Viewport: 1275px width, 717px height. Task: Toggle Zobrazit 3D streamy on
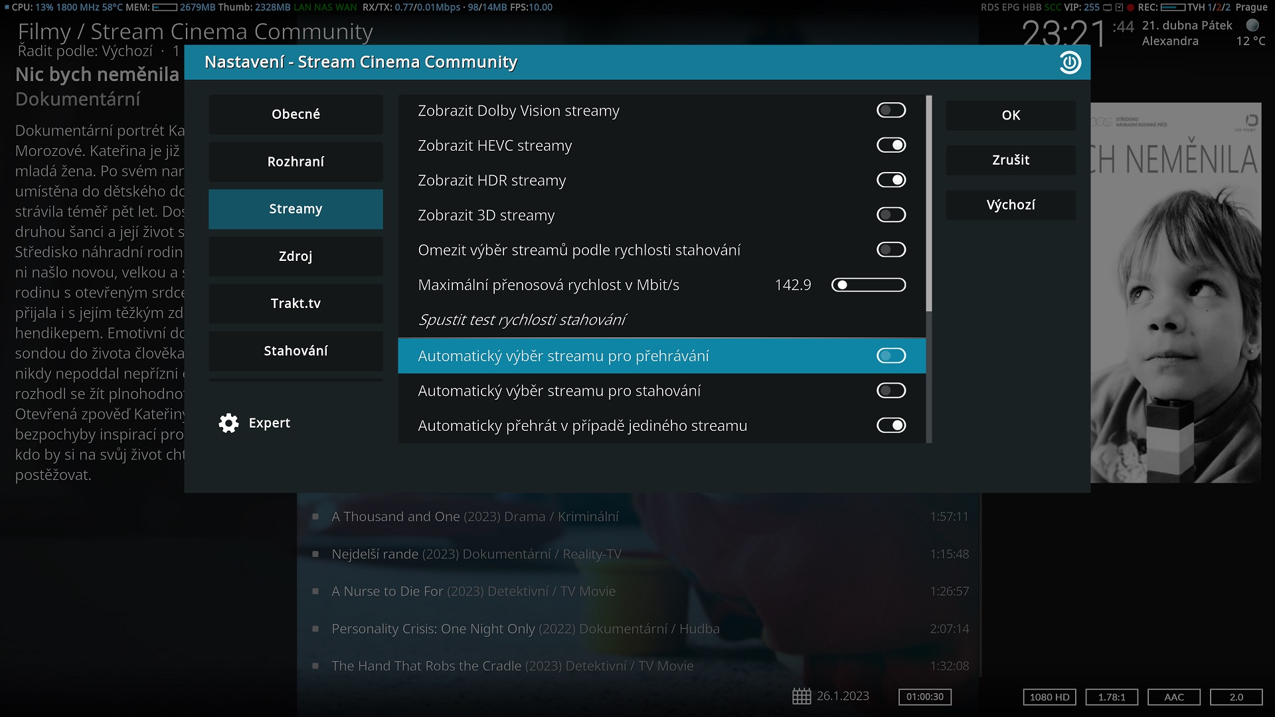pos(891,215)
